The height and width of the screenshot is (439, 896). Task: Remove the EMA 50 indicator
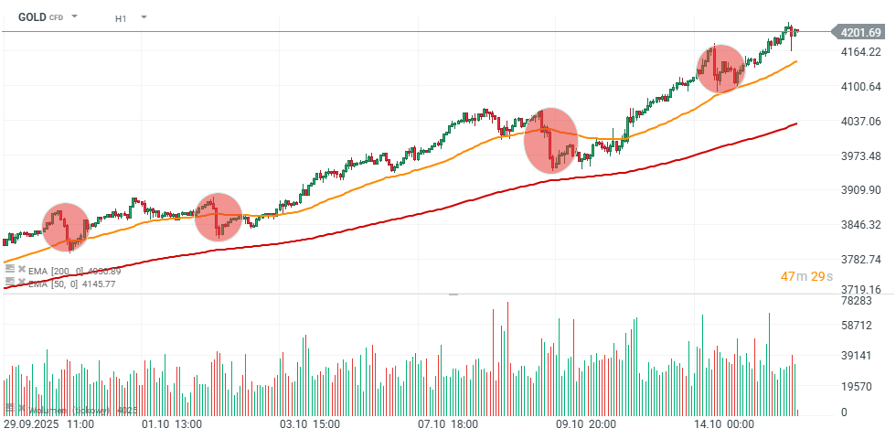[22, 284]
